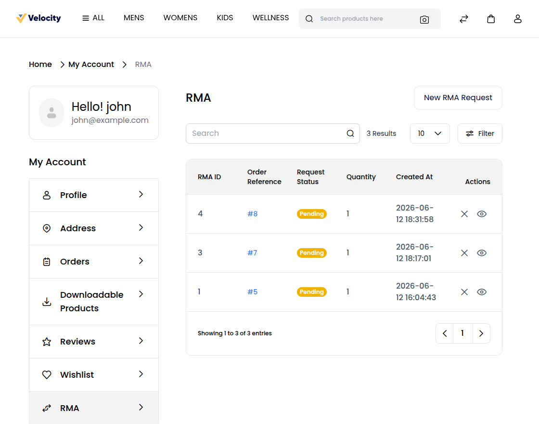Screen dimensions: 539x424
Task: Open the KIDS category
Action: [225, 18]
